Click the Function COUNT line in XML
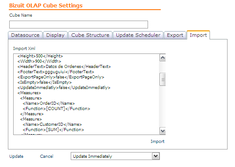This screenshot has width=235, height=167. 56,109
